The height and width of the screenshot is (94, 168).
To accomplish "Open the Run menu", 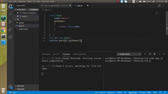I will click(x=38, y=2).
